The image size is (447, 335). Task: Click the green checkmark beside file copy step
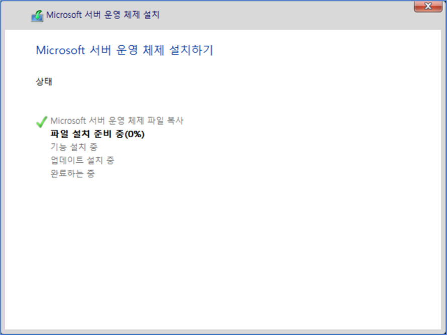(42, 122)
